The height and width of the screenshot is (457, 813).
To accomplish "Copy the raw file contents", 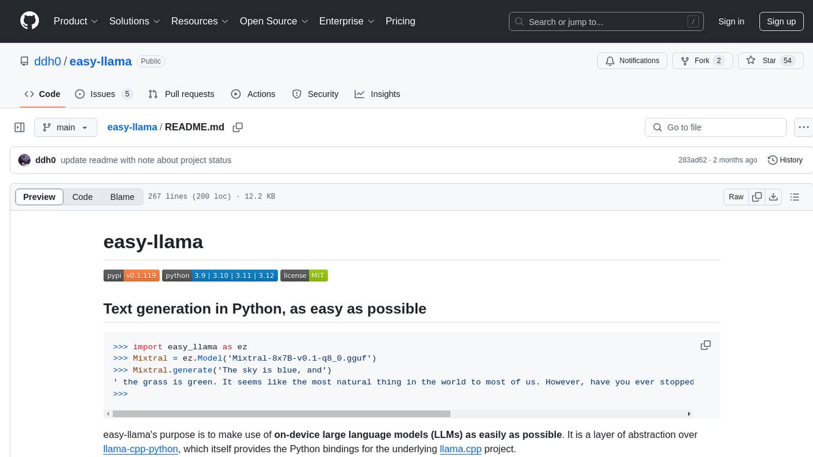I will coord(757,197).
